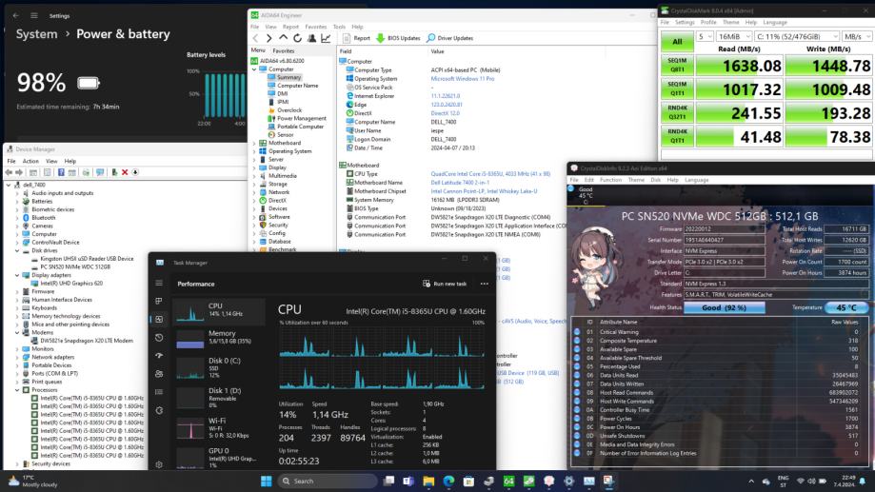Open Theme menu in CrystalDiskMark
Screen dimensions: 875x492
(731, 22)
